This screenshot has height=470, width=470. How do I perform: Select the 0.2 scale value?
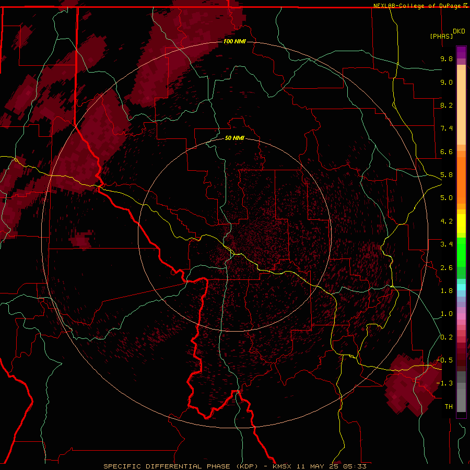pos(446,337)
